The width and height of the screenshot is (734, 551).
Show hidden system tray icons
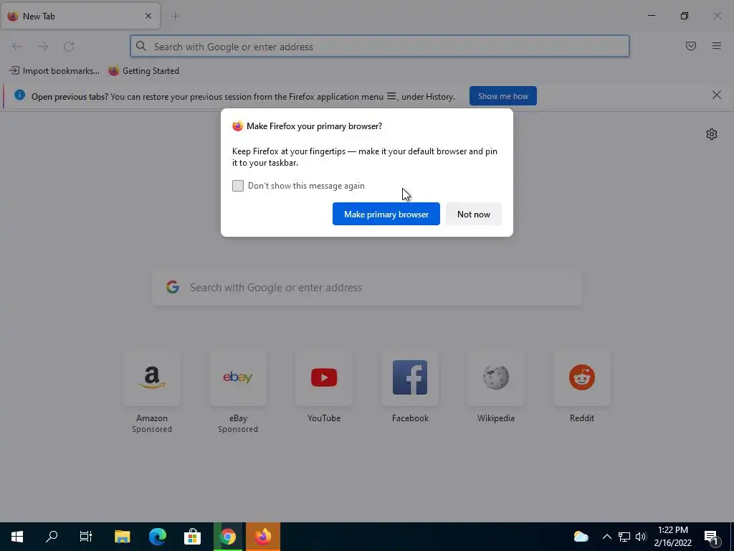tap(606, 537)
